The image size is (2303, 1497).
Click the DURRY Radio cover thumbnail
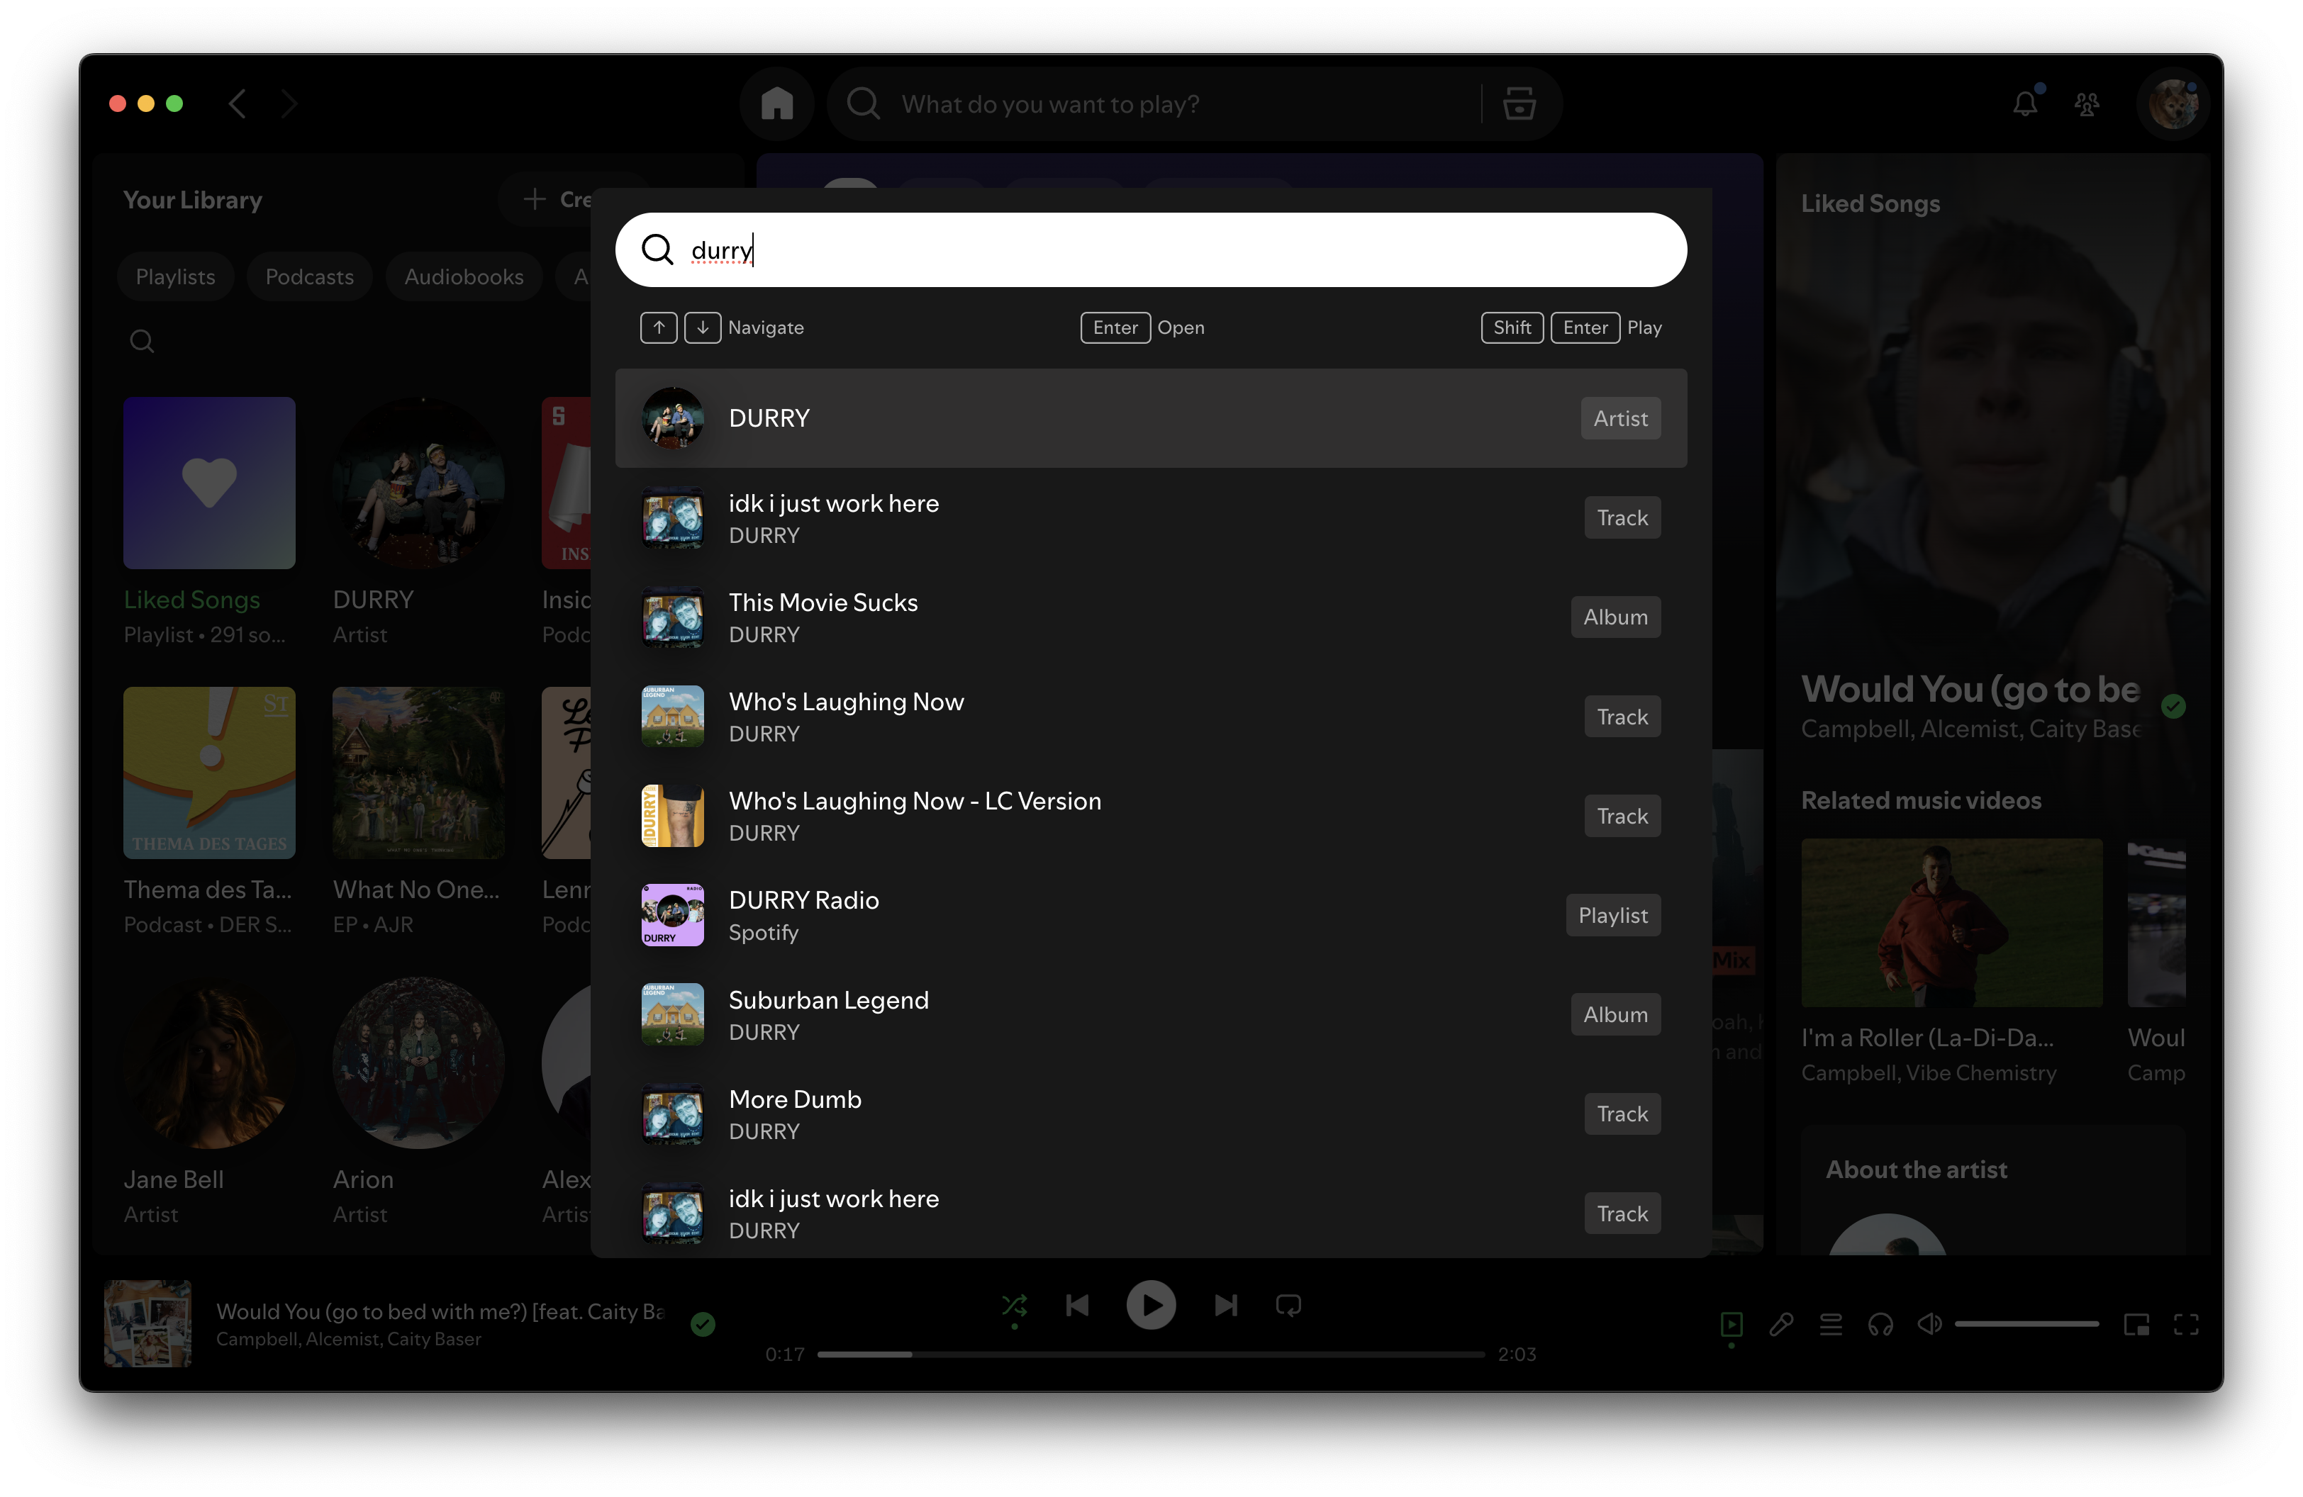point(672,915)
